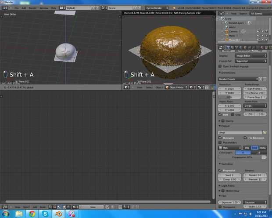The image size is (272, 218).
Task: Disable the File Extensions checkbox
Action: 245,138
